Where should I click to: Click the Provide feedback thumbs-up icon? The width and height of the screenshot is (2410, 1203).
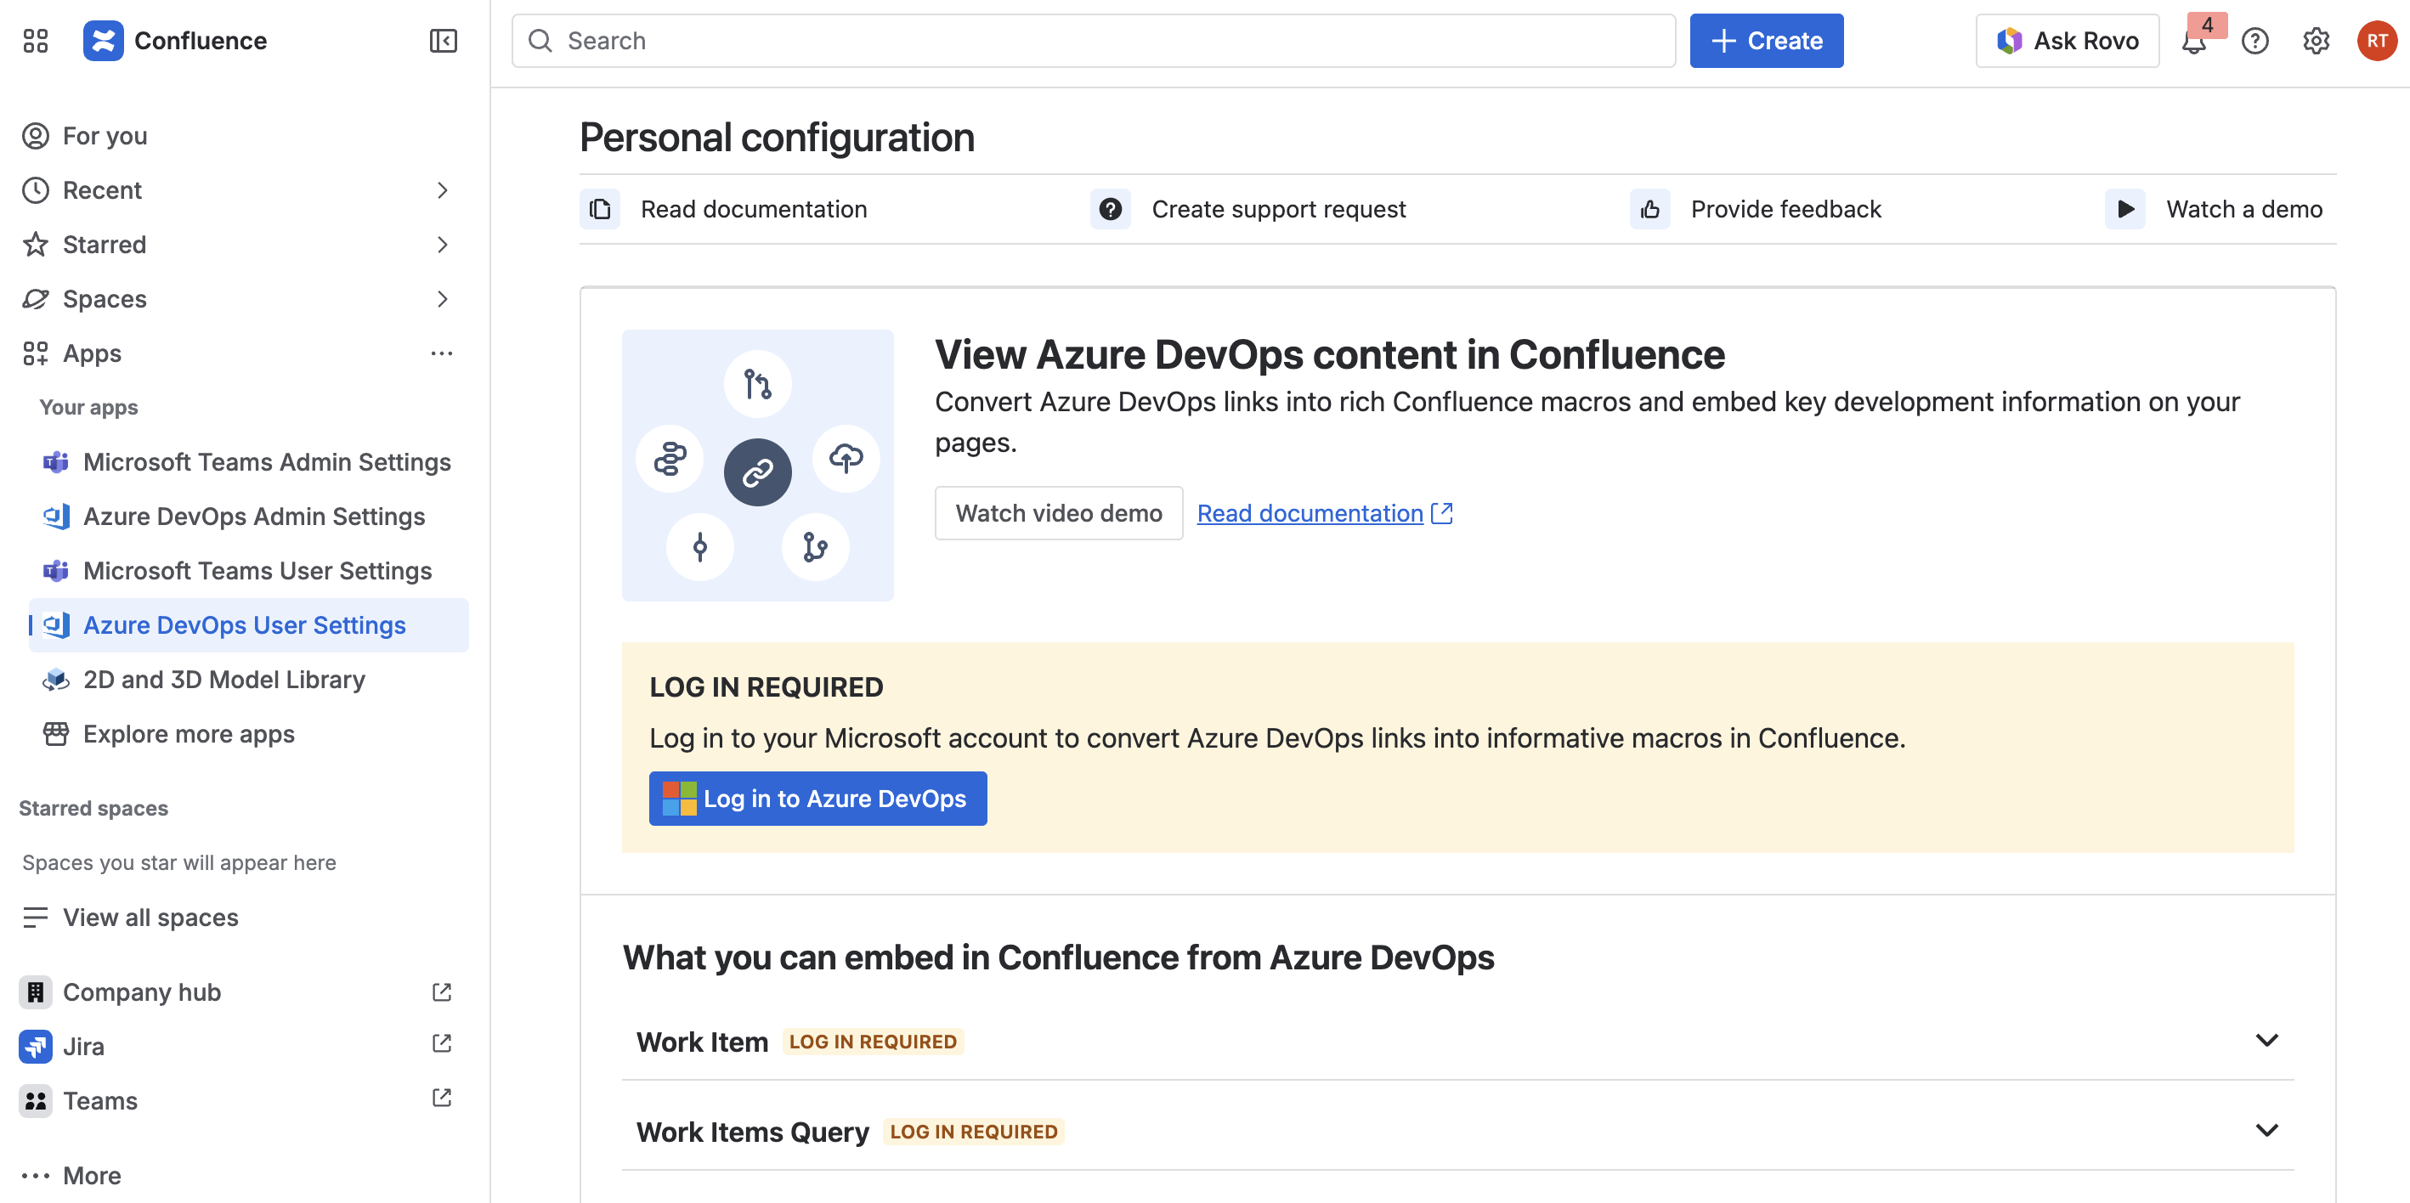(1650, 209)
